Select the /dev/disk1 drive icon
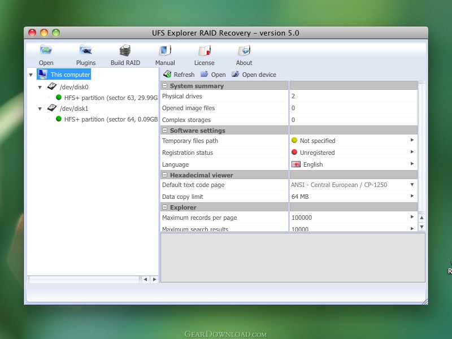This screenshot has width=452, height=339. [x=52, y=108]
